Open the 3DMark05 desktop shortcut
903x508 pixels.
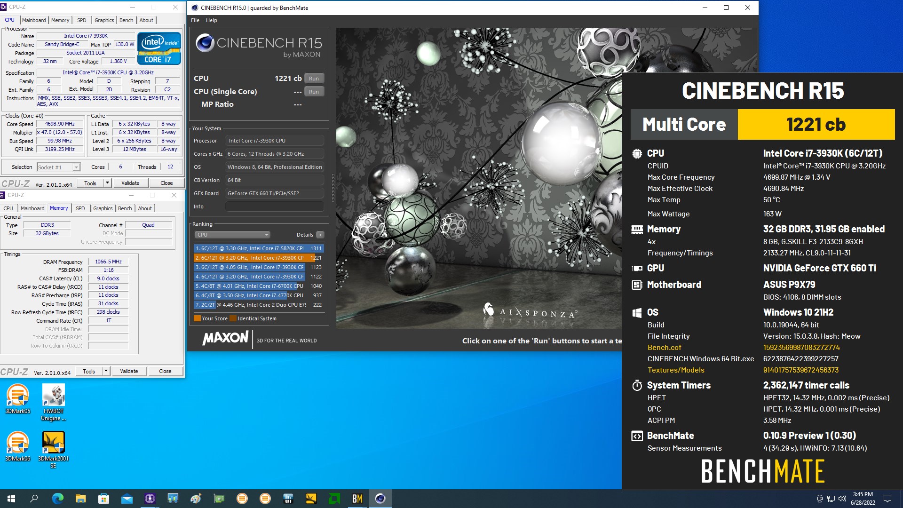pos(18,399)
